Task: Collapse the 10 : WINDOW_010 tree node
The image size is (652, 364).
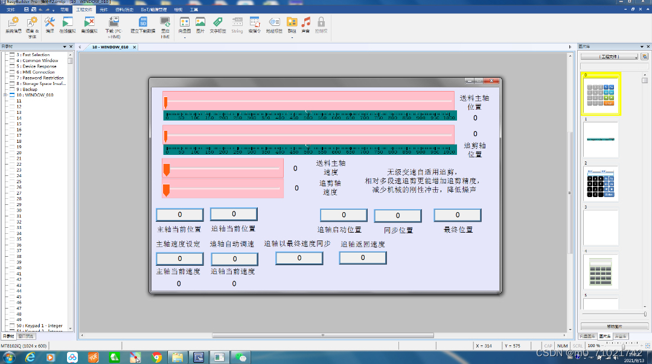Action: (5, 95)
